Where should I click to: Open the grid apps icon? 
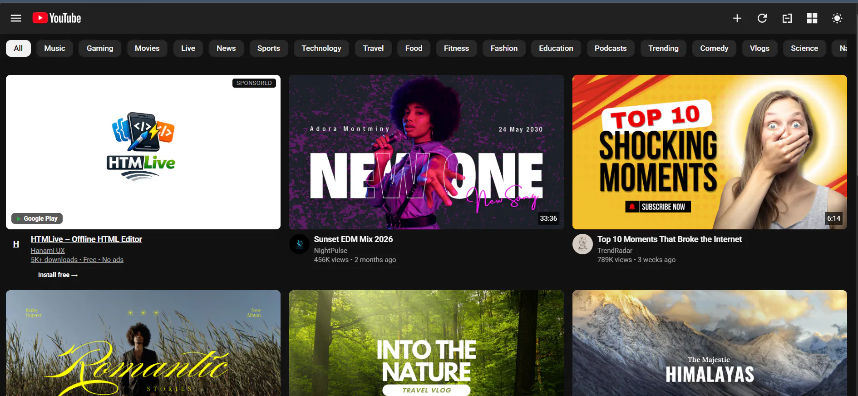tap(812, 18)
